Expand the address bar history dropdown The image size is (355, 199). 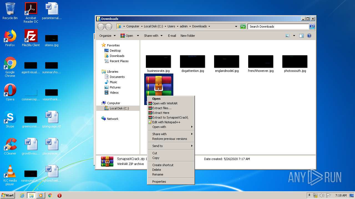(236, 27)
